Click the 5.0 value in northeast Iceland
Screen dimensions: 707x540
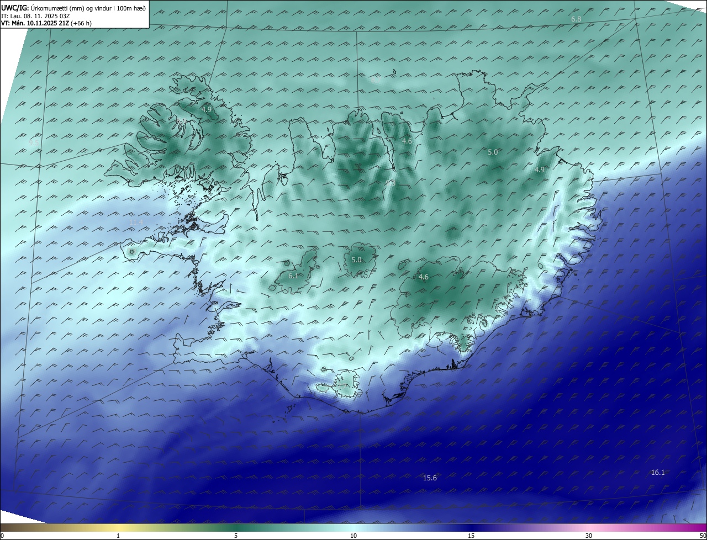coord(493,152)
